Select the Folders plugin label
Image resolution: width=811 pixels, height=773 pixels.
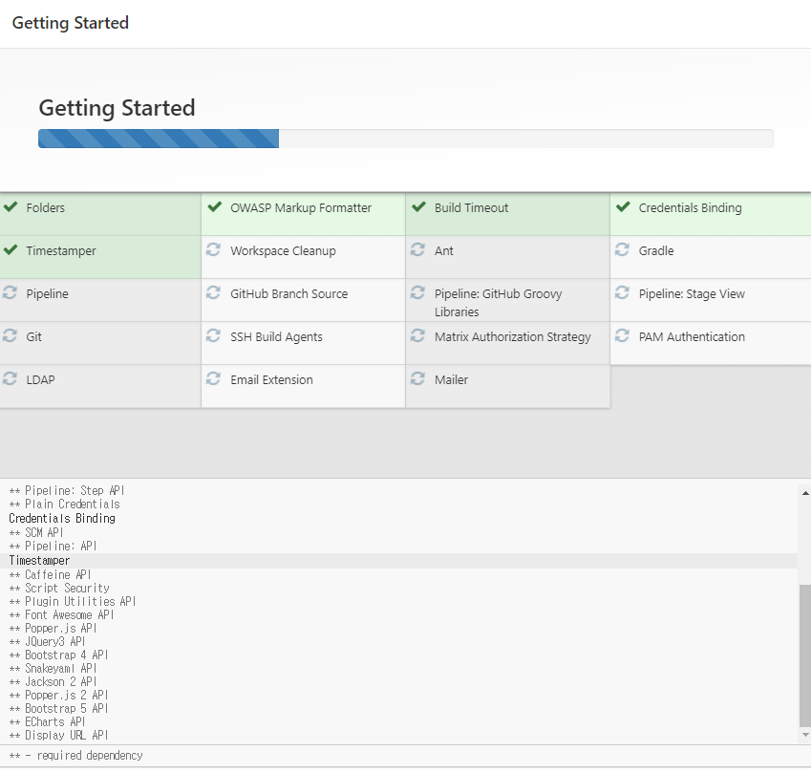click(46, 208)
